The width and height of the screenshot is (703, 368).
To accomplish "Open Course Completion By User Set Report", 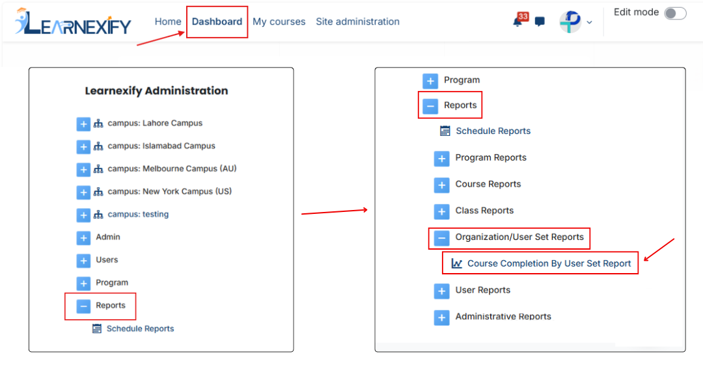I will point(549,263).
